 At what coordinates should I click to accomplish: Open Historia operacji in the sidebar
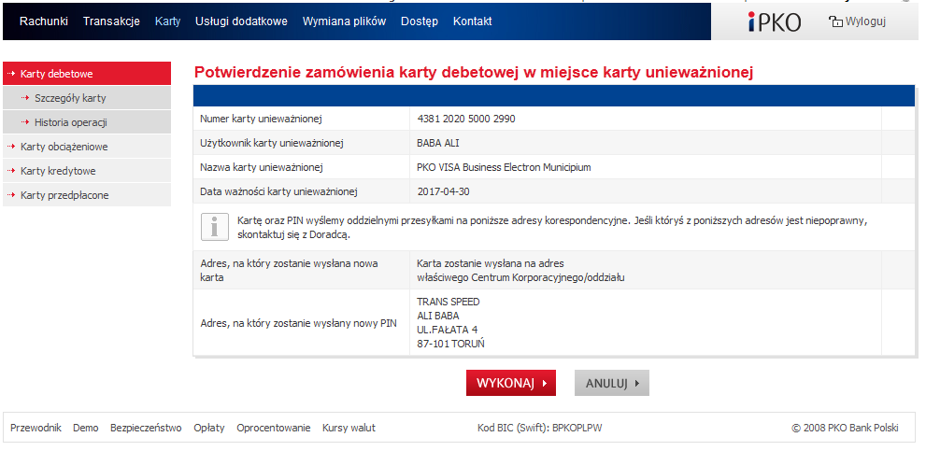(x=87, y=122)
